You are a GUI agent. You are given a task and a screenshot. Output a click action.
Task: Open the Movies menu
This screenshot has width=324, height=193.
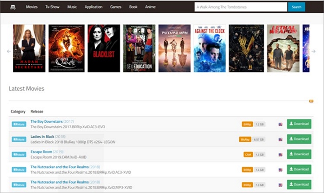(x=32, y=7)
